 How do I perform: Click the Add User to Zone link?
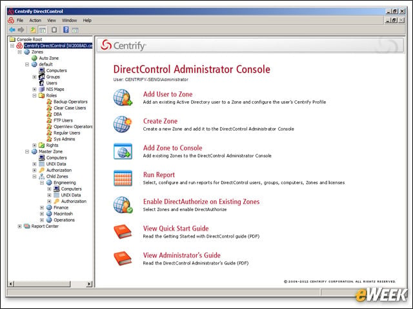(x=168, y=94)
